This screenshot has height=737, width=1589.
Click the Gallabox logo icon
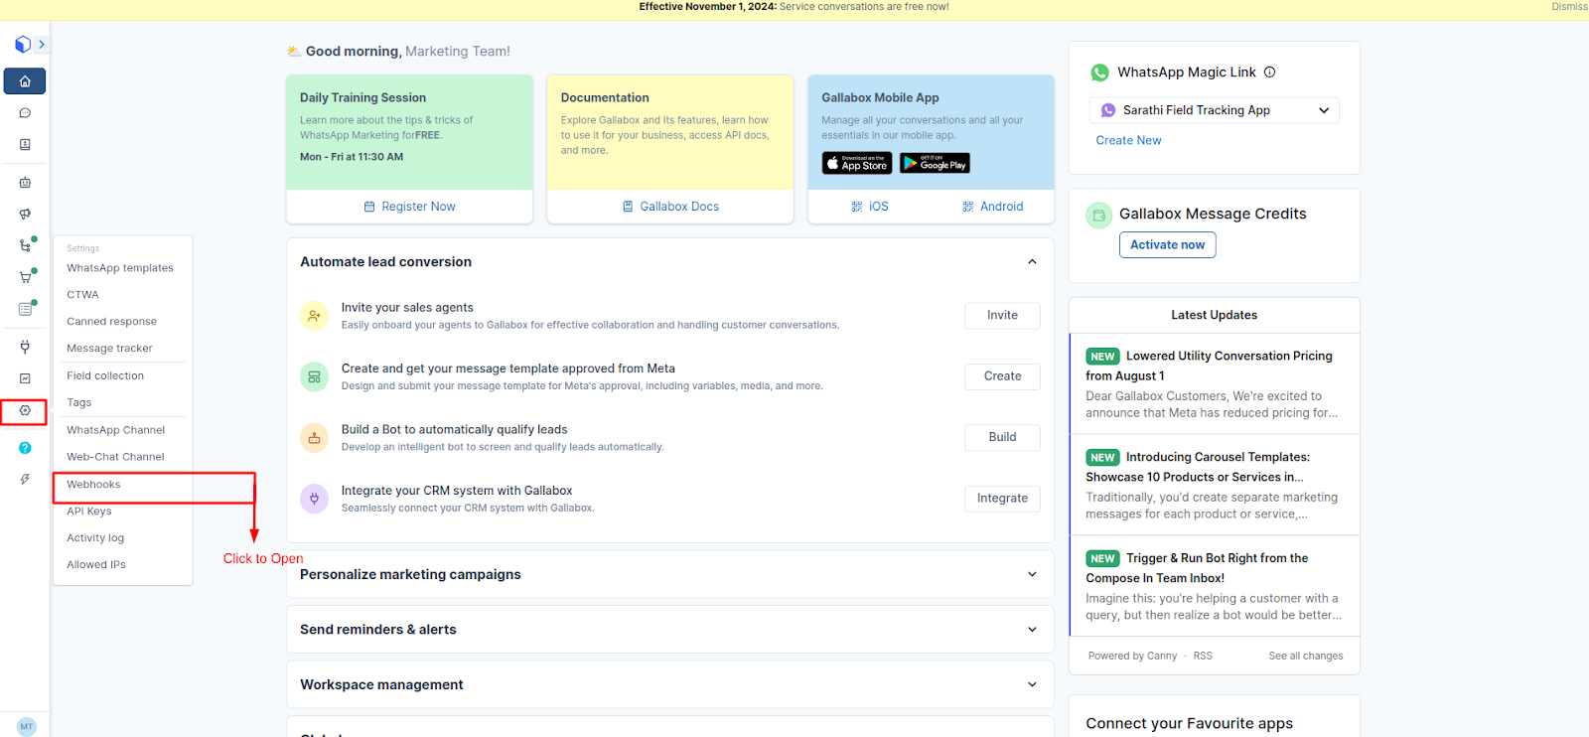coord(23,45)
